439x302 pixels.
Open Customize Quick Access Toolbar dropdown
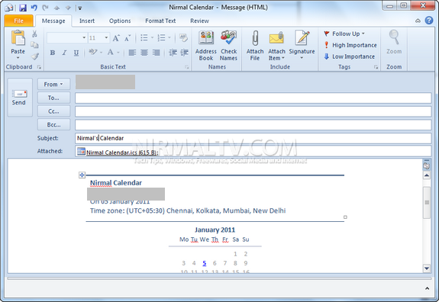80,8
